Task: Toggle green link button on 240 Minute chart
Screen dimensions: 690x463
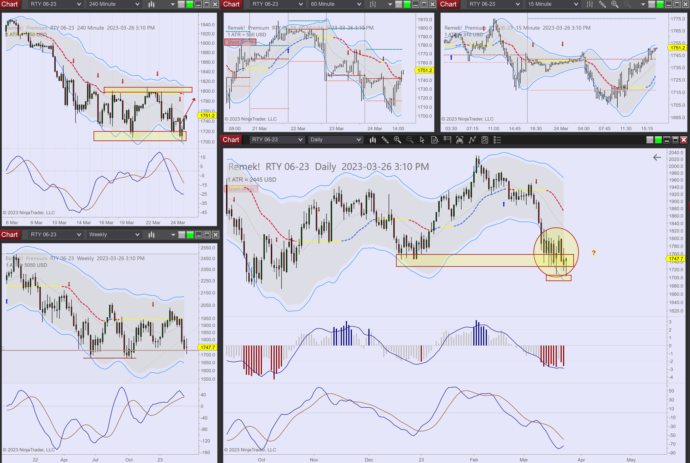Action: click(x=190, y=4)
